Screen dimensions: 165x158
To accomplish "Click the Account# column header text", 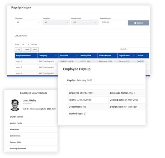I will pos(64,56).
